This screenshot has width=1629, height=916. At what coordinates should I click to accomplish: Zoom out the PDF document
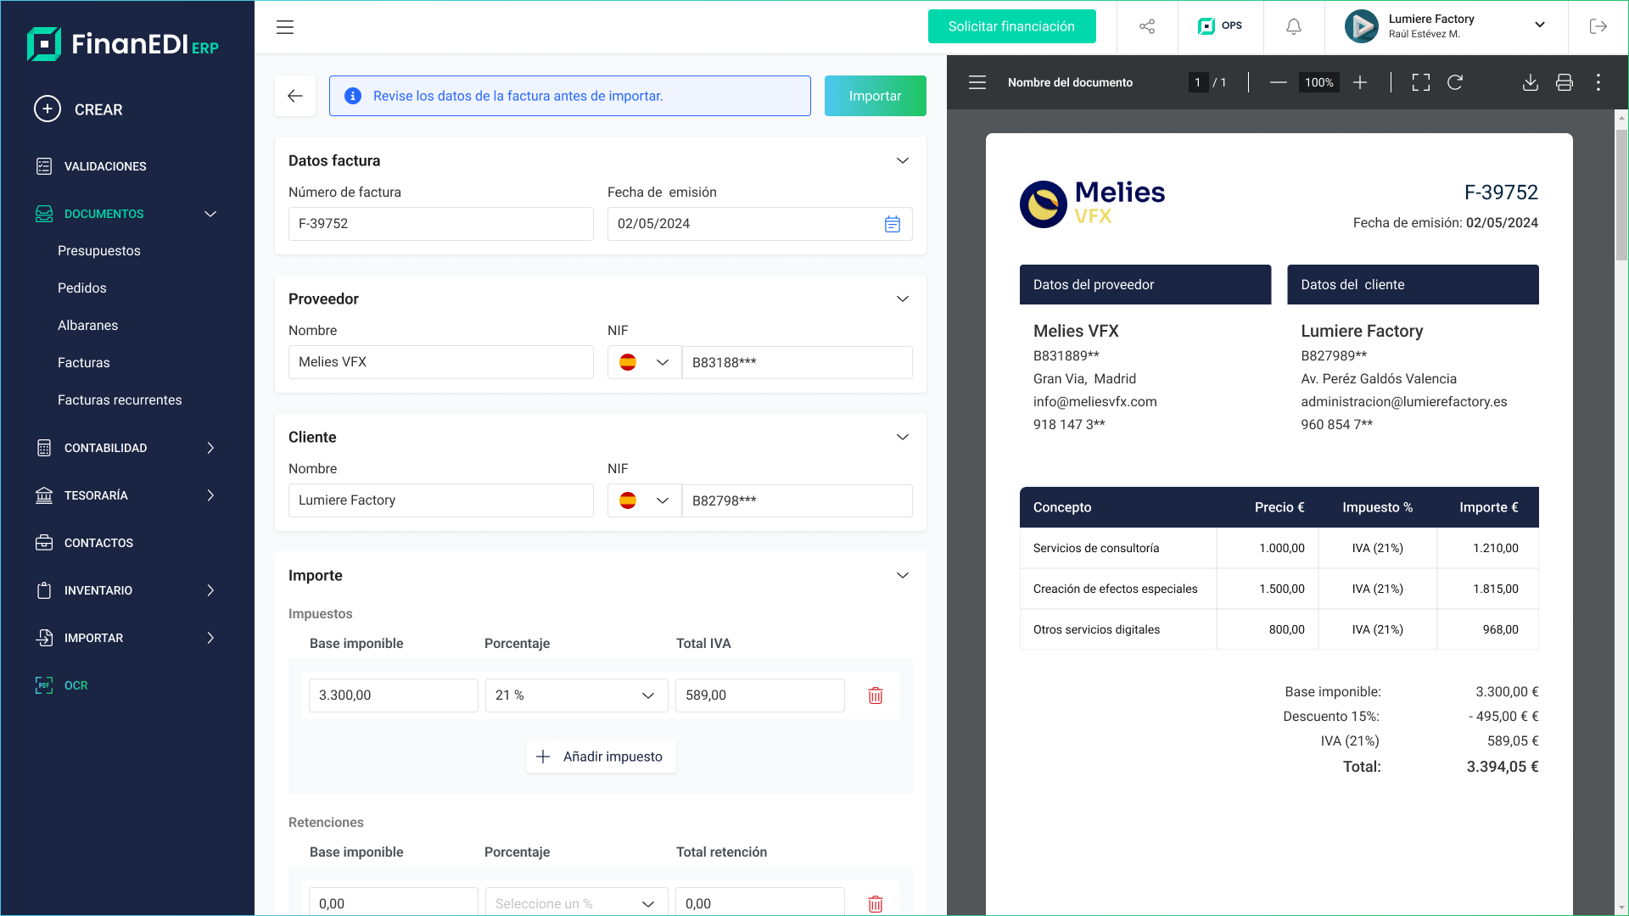pyautogui.click(x=1279, y=82)
